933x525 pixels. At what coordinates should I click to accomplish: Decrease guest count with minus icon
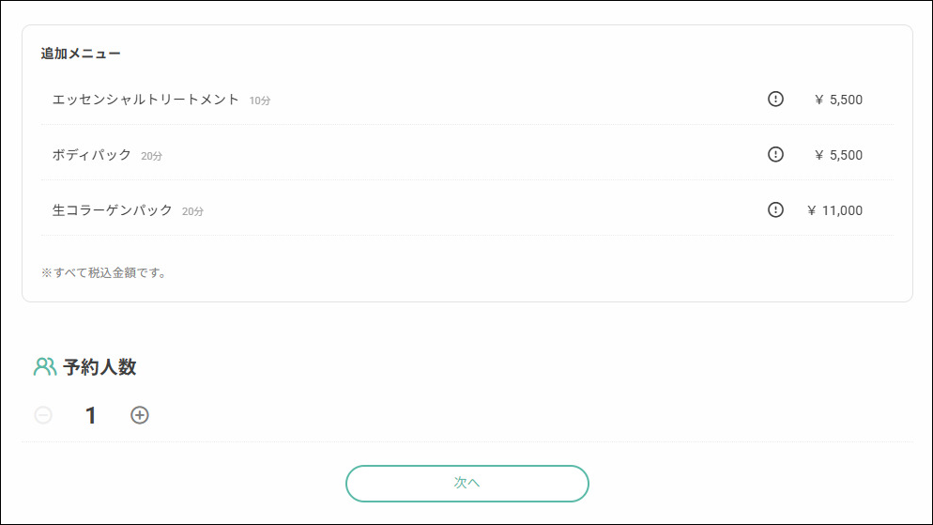click(x=43, y=415)
